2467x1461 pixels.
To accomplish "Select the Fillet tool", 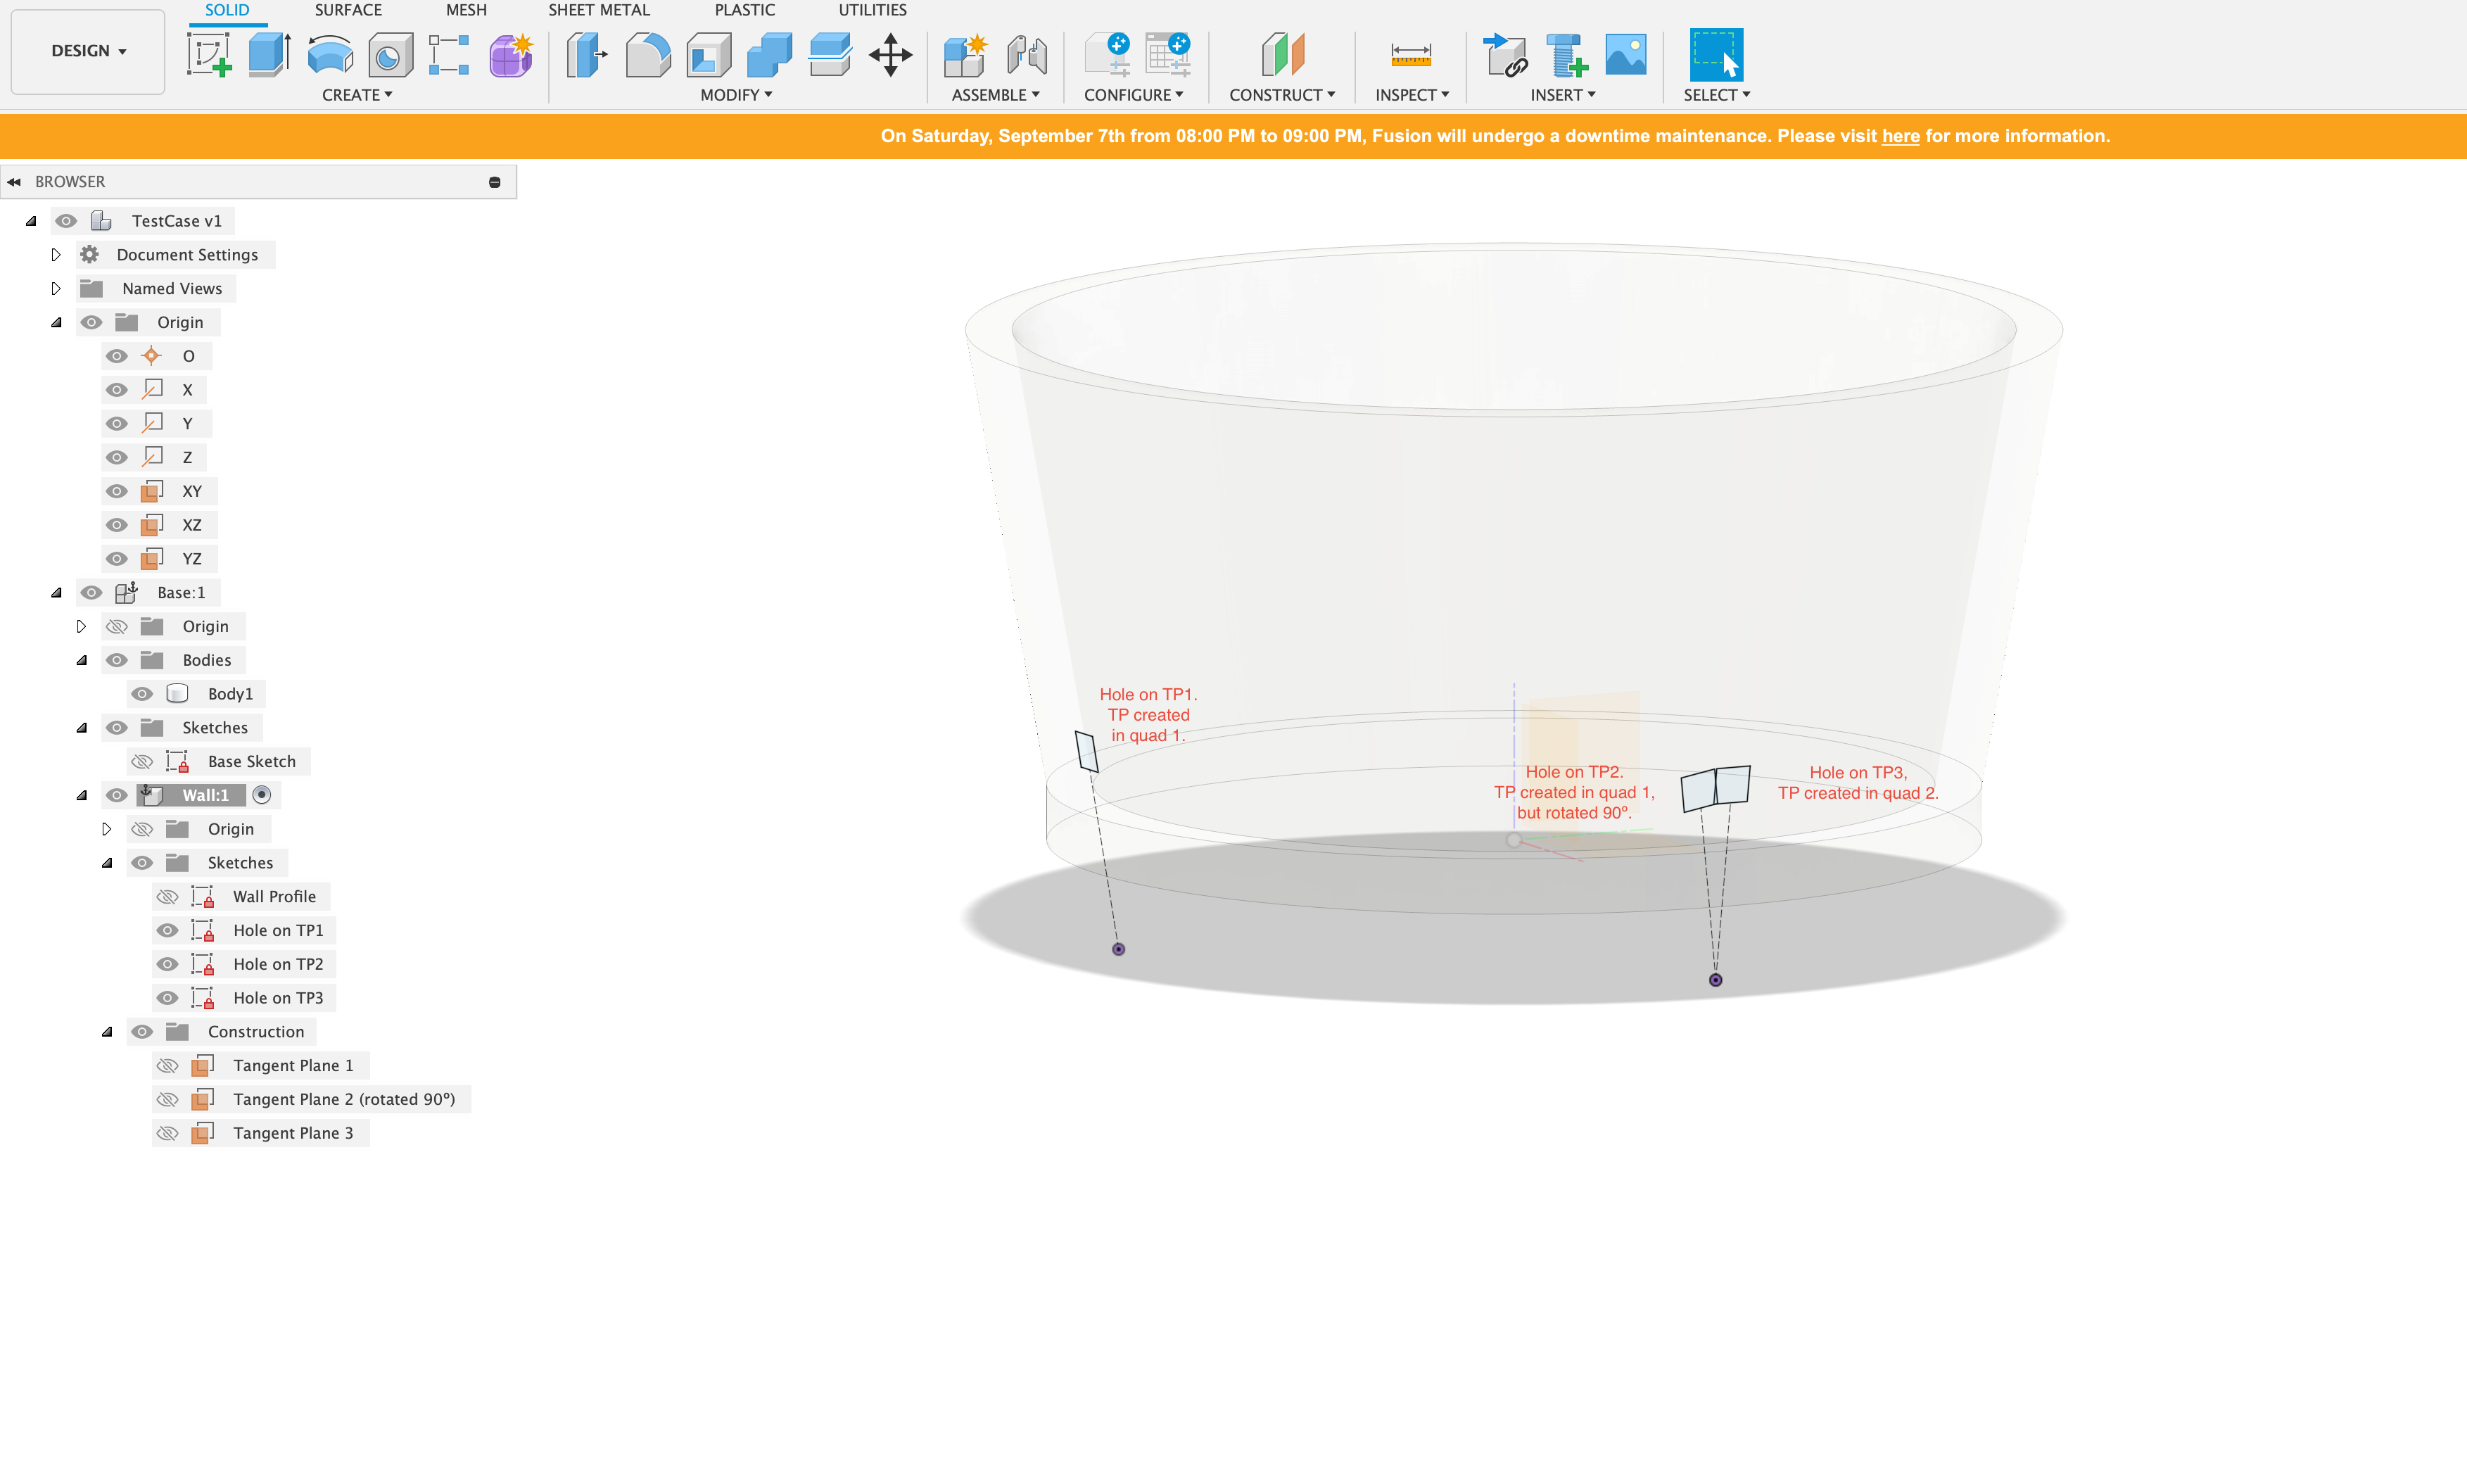I will click(x=647, y=54).
